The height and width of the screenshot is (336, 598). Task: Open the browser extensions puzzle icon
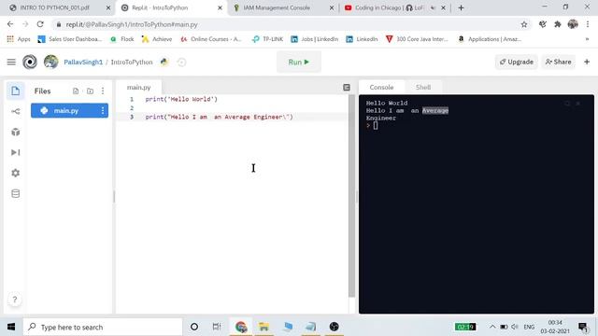(x=558, y=24)
